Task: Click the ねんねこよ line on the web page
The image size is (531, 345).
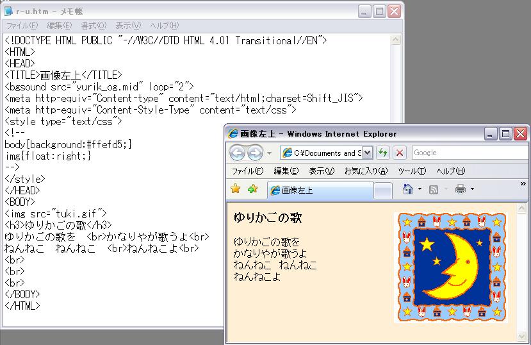Action: [257, 276]
